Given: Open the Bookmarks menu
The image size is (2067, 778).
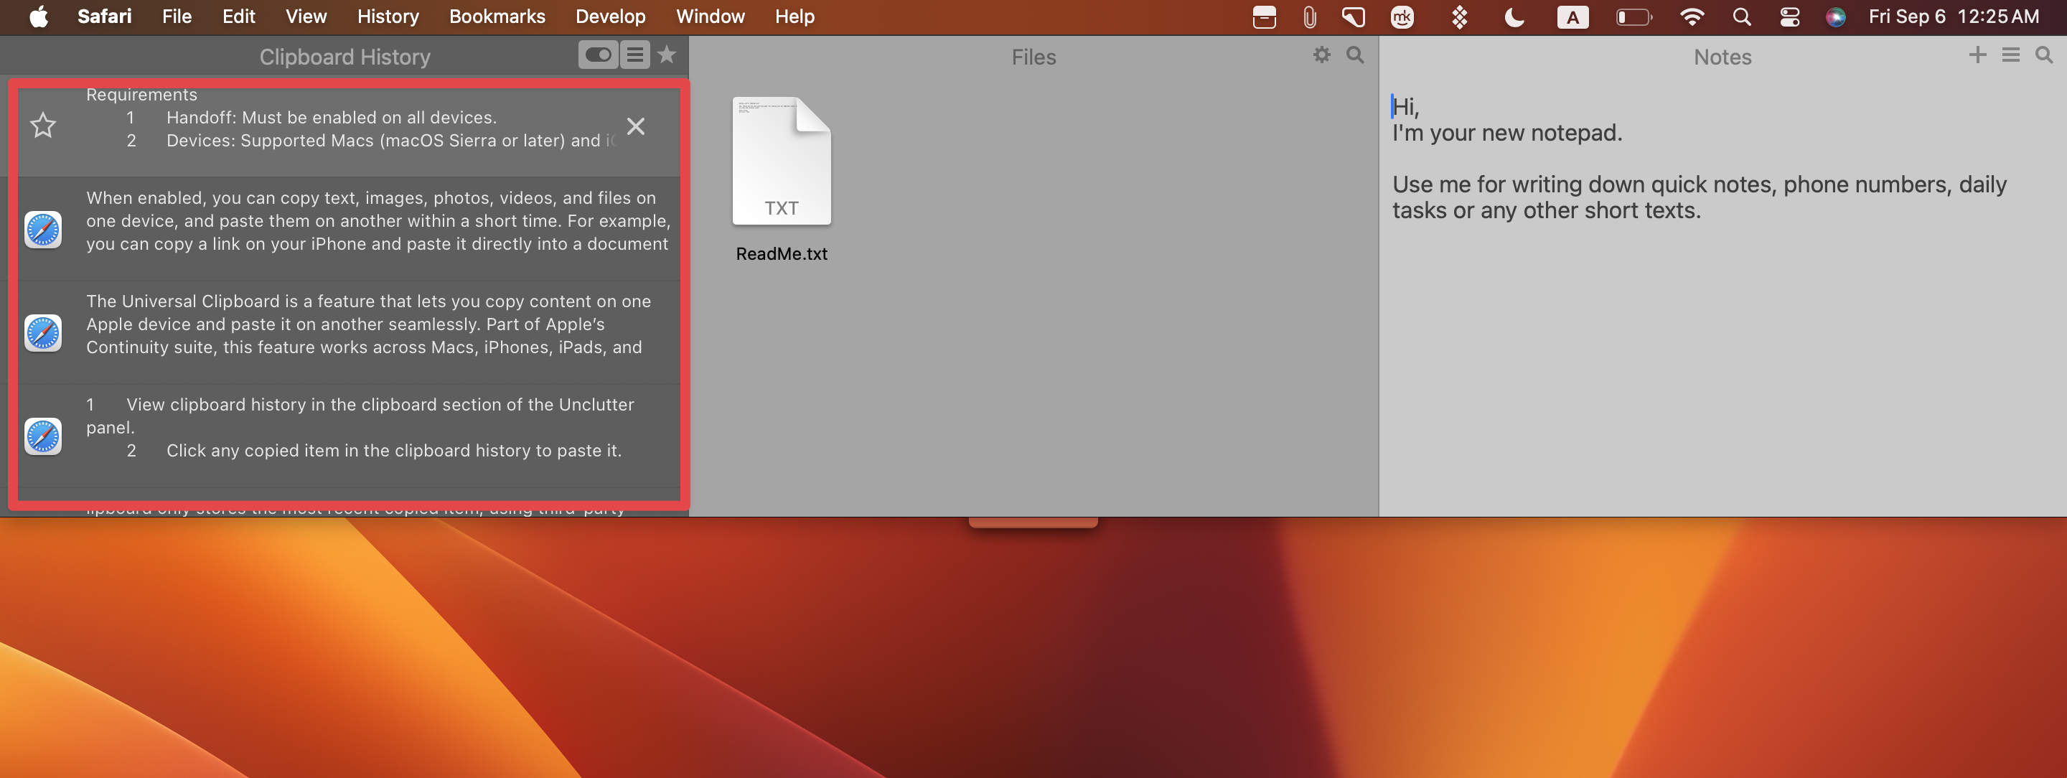Looking at the screenshot, I should tap(497, 16).
